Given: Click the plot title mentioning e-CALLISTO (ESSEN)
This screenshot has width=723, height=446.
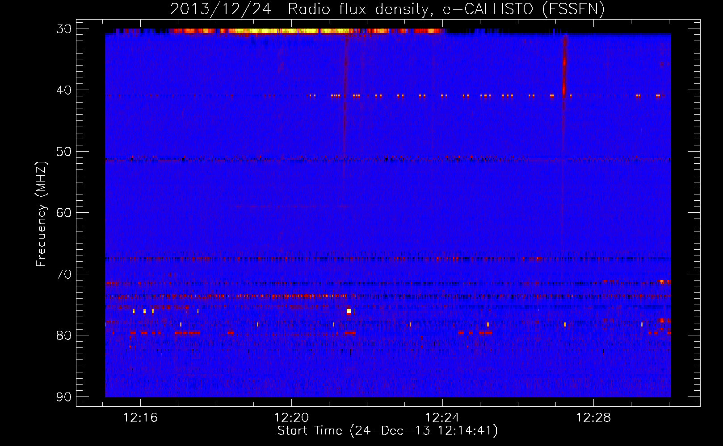Looking at the screenshot, I should point(387,9).
